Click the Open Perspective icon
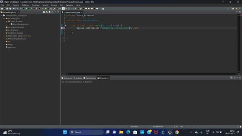242x136 pixels. tap(233, 9)
